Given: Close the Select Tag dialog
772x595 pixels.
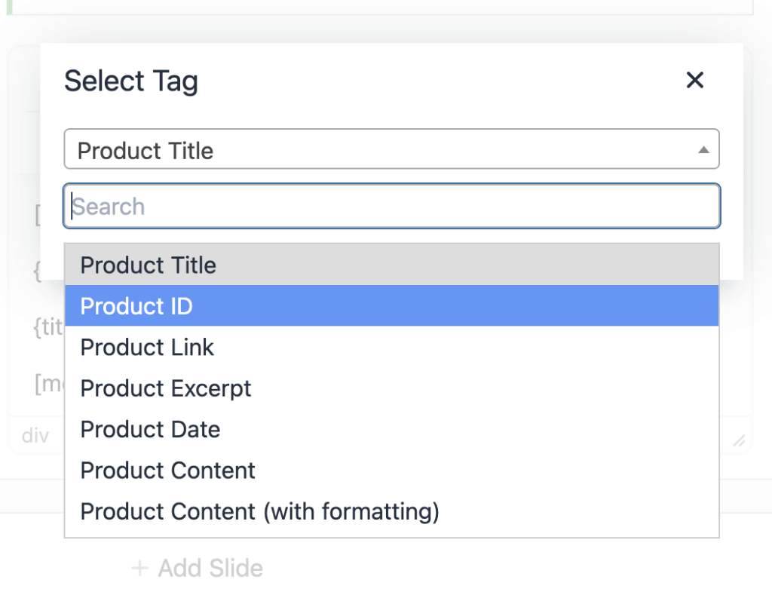Looking at the screenshot, I should (694, 80).
